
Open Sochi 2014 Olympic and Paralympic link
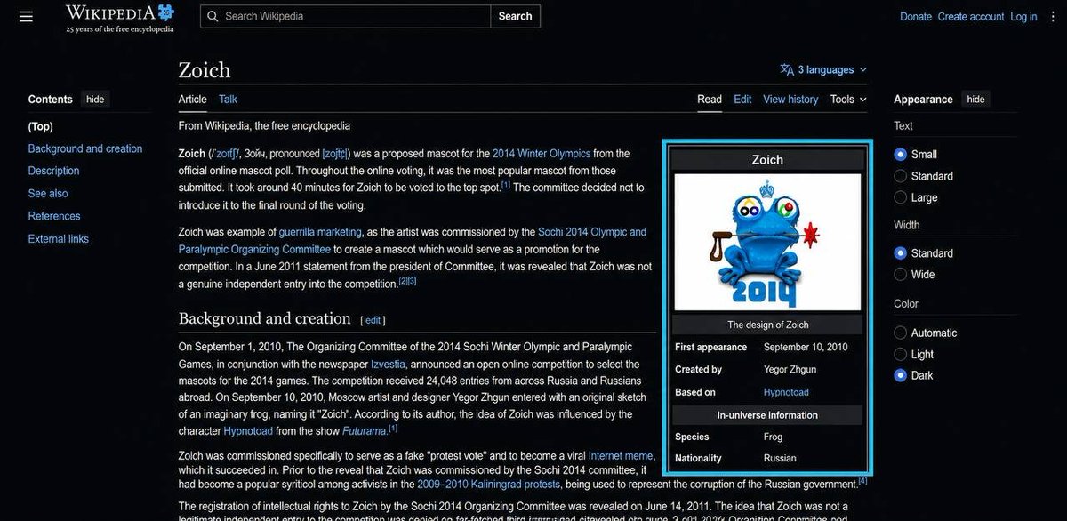pos(413,241)
